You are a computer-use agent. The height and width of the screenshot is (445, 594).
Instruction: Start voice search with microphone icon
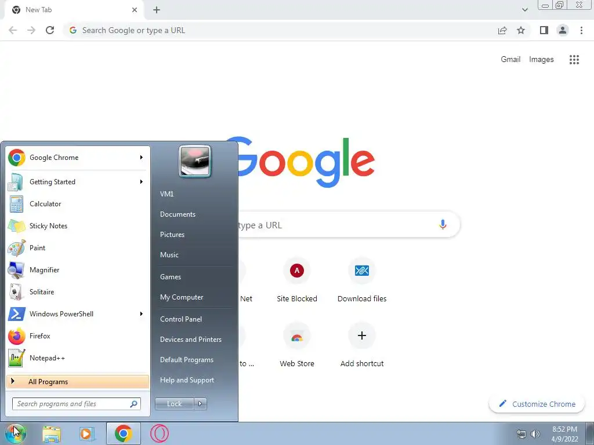443,224
